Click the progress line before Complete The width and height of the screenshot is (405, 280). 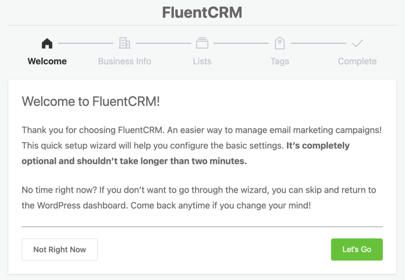pyautogui.click(x=319, y=43)
